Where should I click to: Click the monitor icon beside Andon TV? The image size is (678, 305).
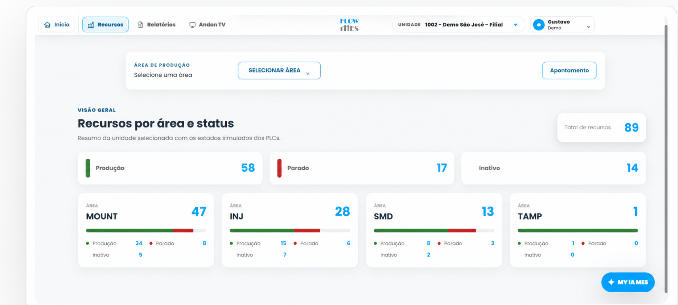[x=192, y=25]
